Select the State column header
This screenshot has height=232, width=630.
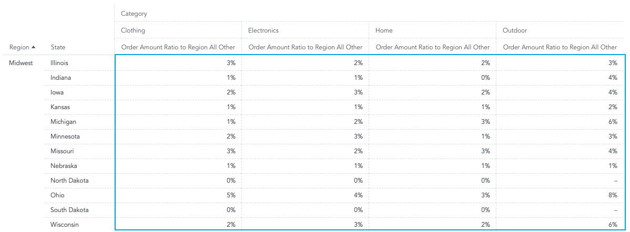tap(58, 47)
